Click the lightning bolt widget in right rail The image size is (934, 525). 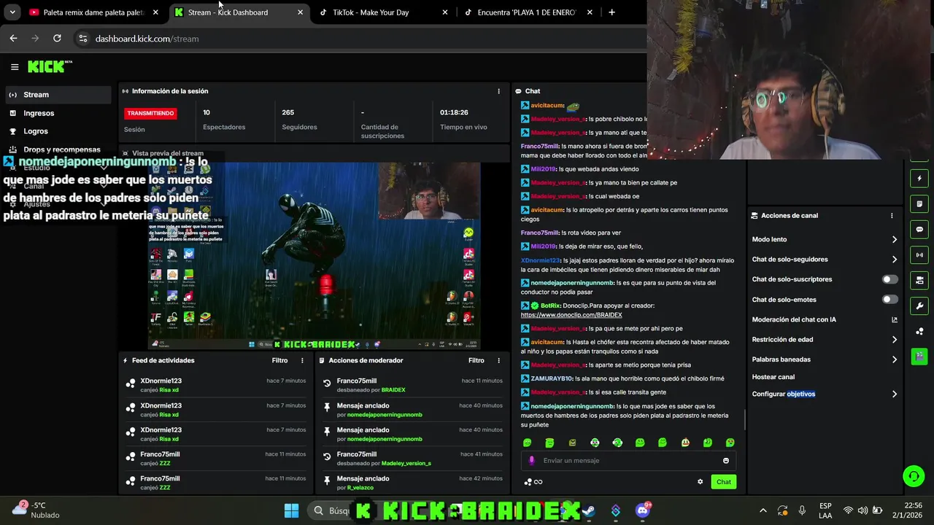(x=919, y=178)
